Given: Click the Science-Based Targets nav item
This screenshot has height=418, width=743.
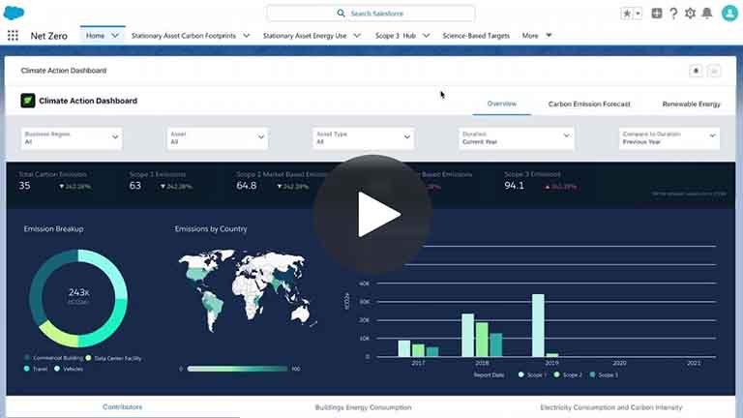Looking at the screenshot, I should point(476,36).
